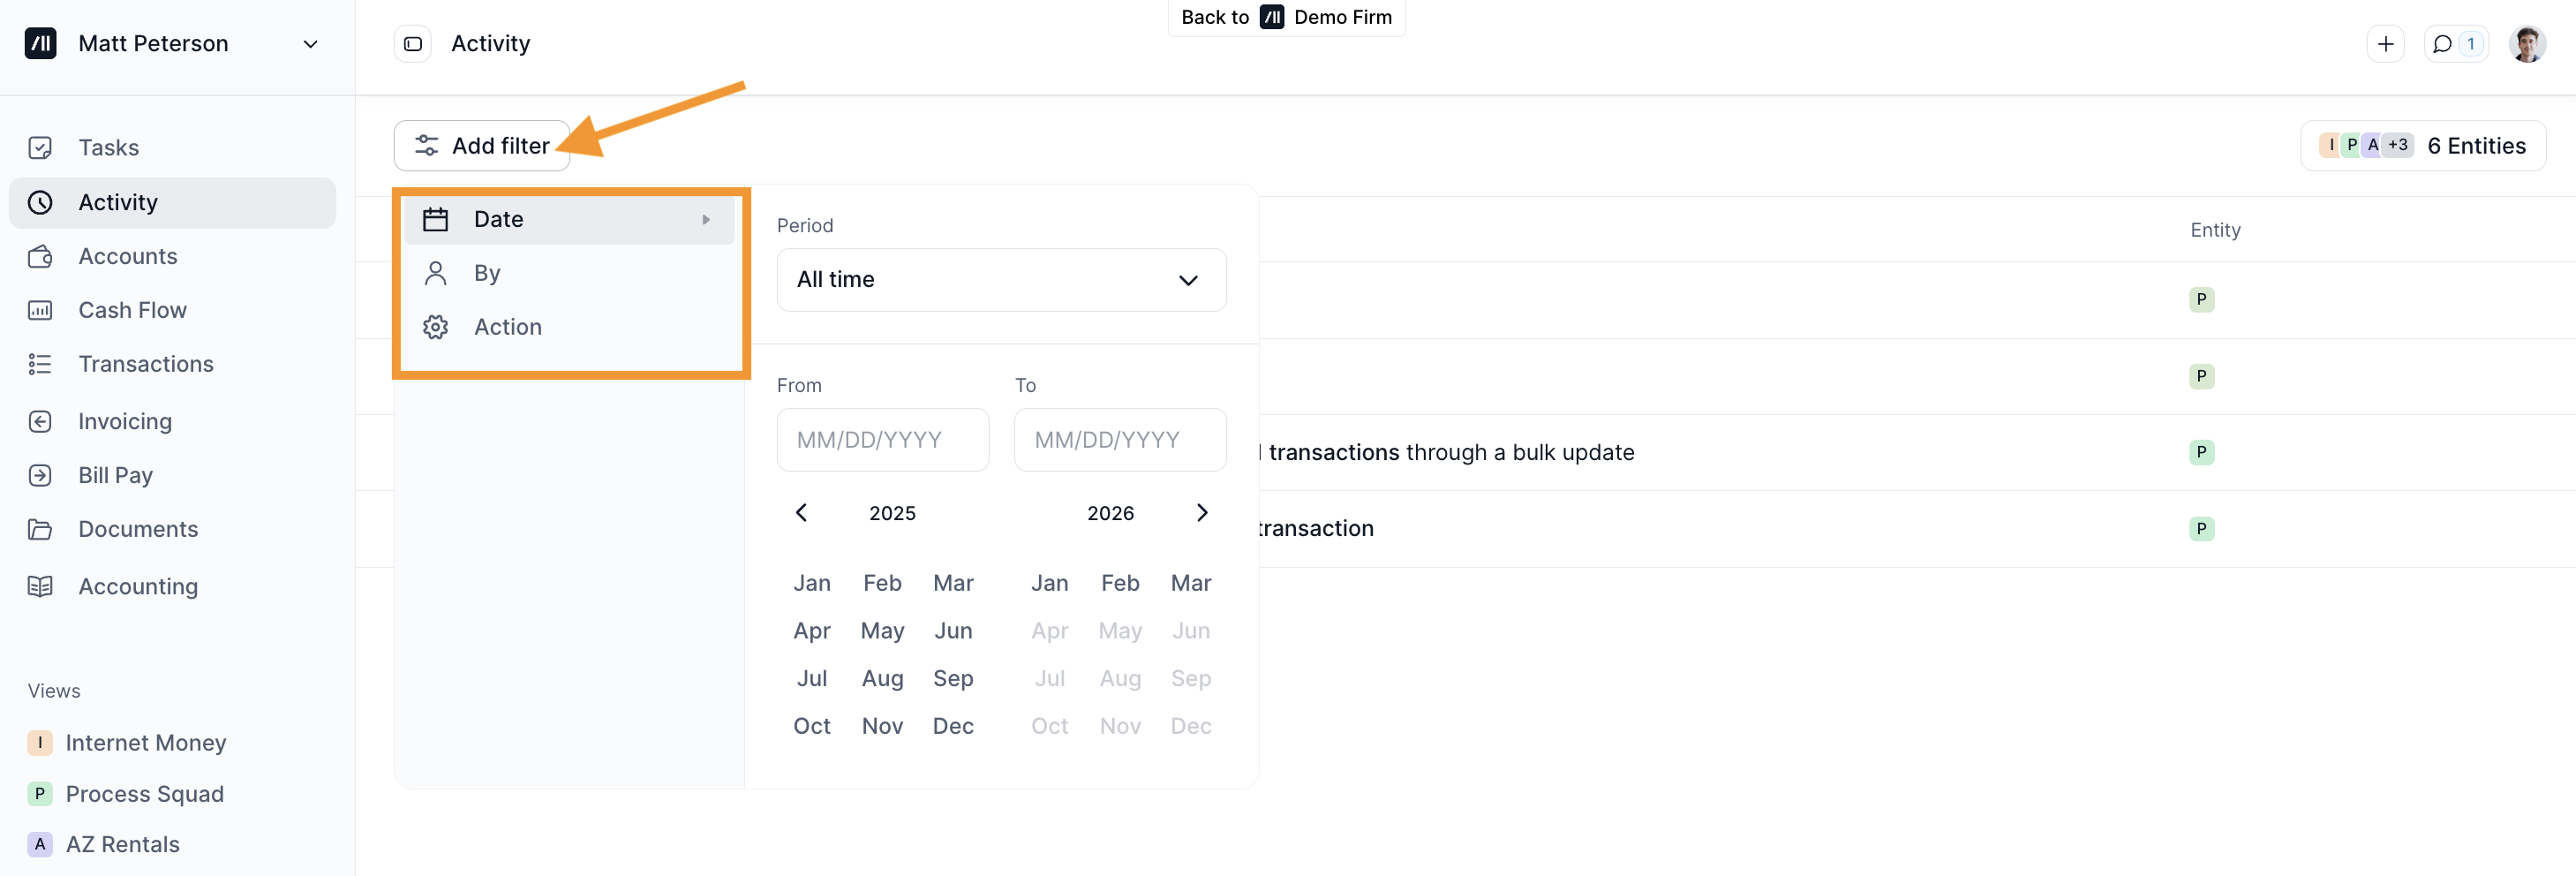This screenshot has height=876, width=2576.
Task: Open the Process Squad view
Action: coord(144,793)
